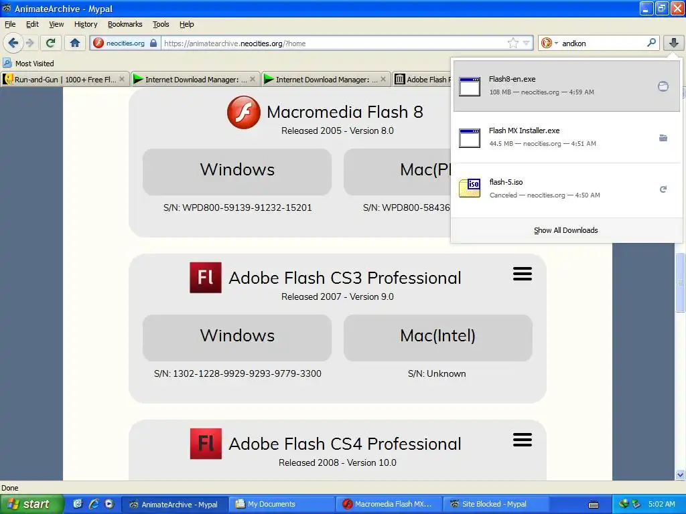Viewport: 686px width, 514px height.
Task: Click the magnifier search icon
Action: (x=651, y=43)
